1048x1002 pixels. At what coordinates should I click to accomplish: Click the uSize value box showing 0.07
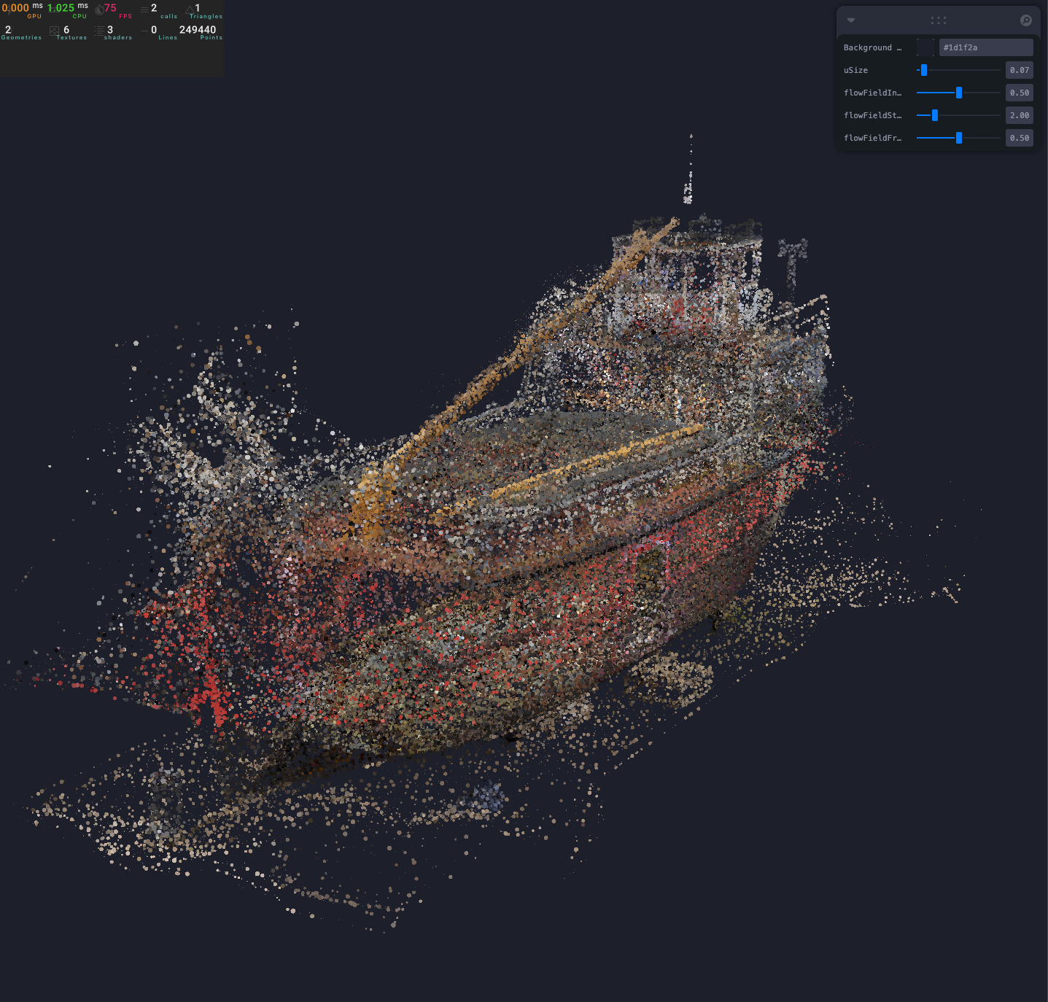tap(1019, 70)
